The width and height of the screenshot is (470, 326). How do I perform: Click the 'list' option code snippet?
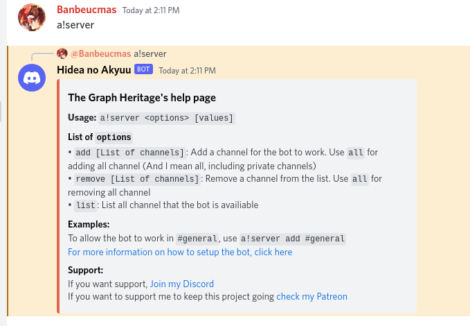coord(85,205)
